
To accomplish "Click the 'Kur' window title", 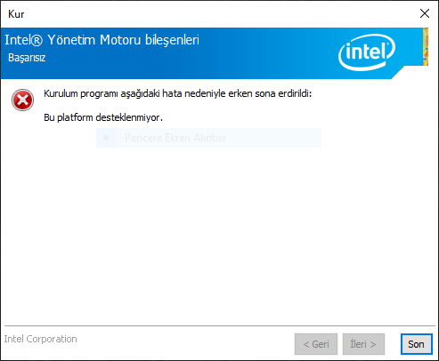I will pos(16,14).
